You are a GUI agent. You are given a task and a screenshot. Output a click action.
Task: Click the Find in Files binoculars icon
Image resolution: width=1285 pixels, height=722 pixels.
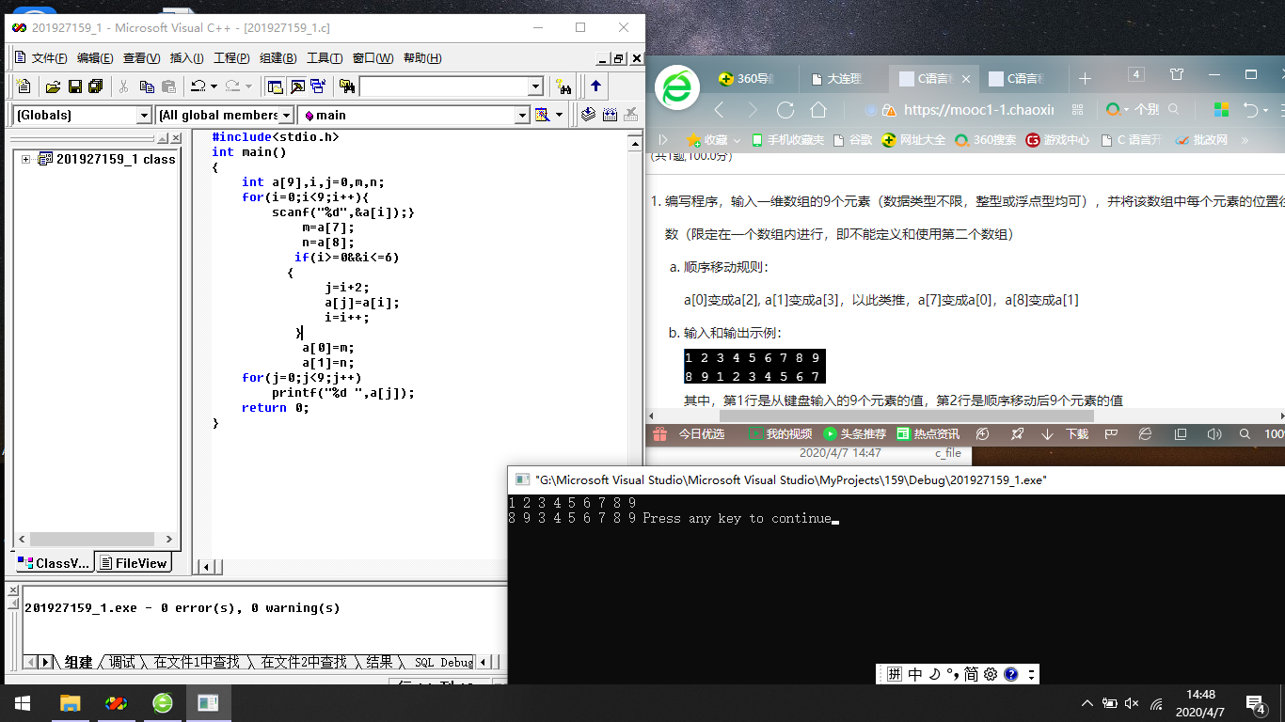[x=347, y=86]
